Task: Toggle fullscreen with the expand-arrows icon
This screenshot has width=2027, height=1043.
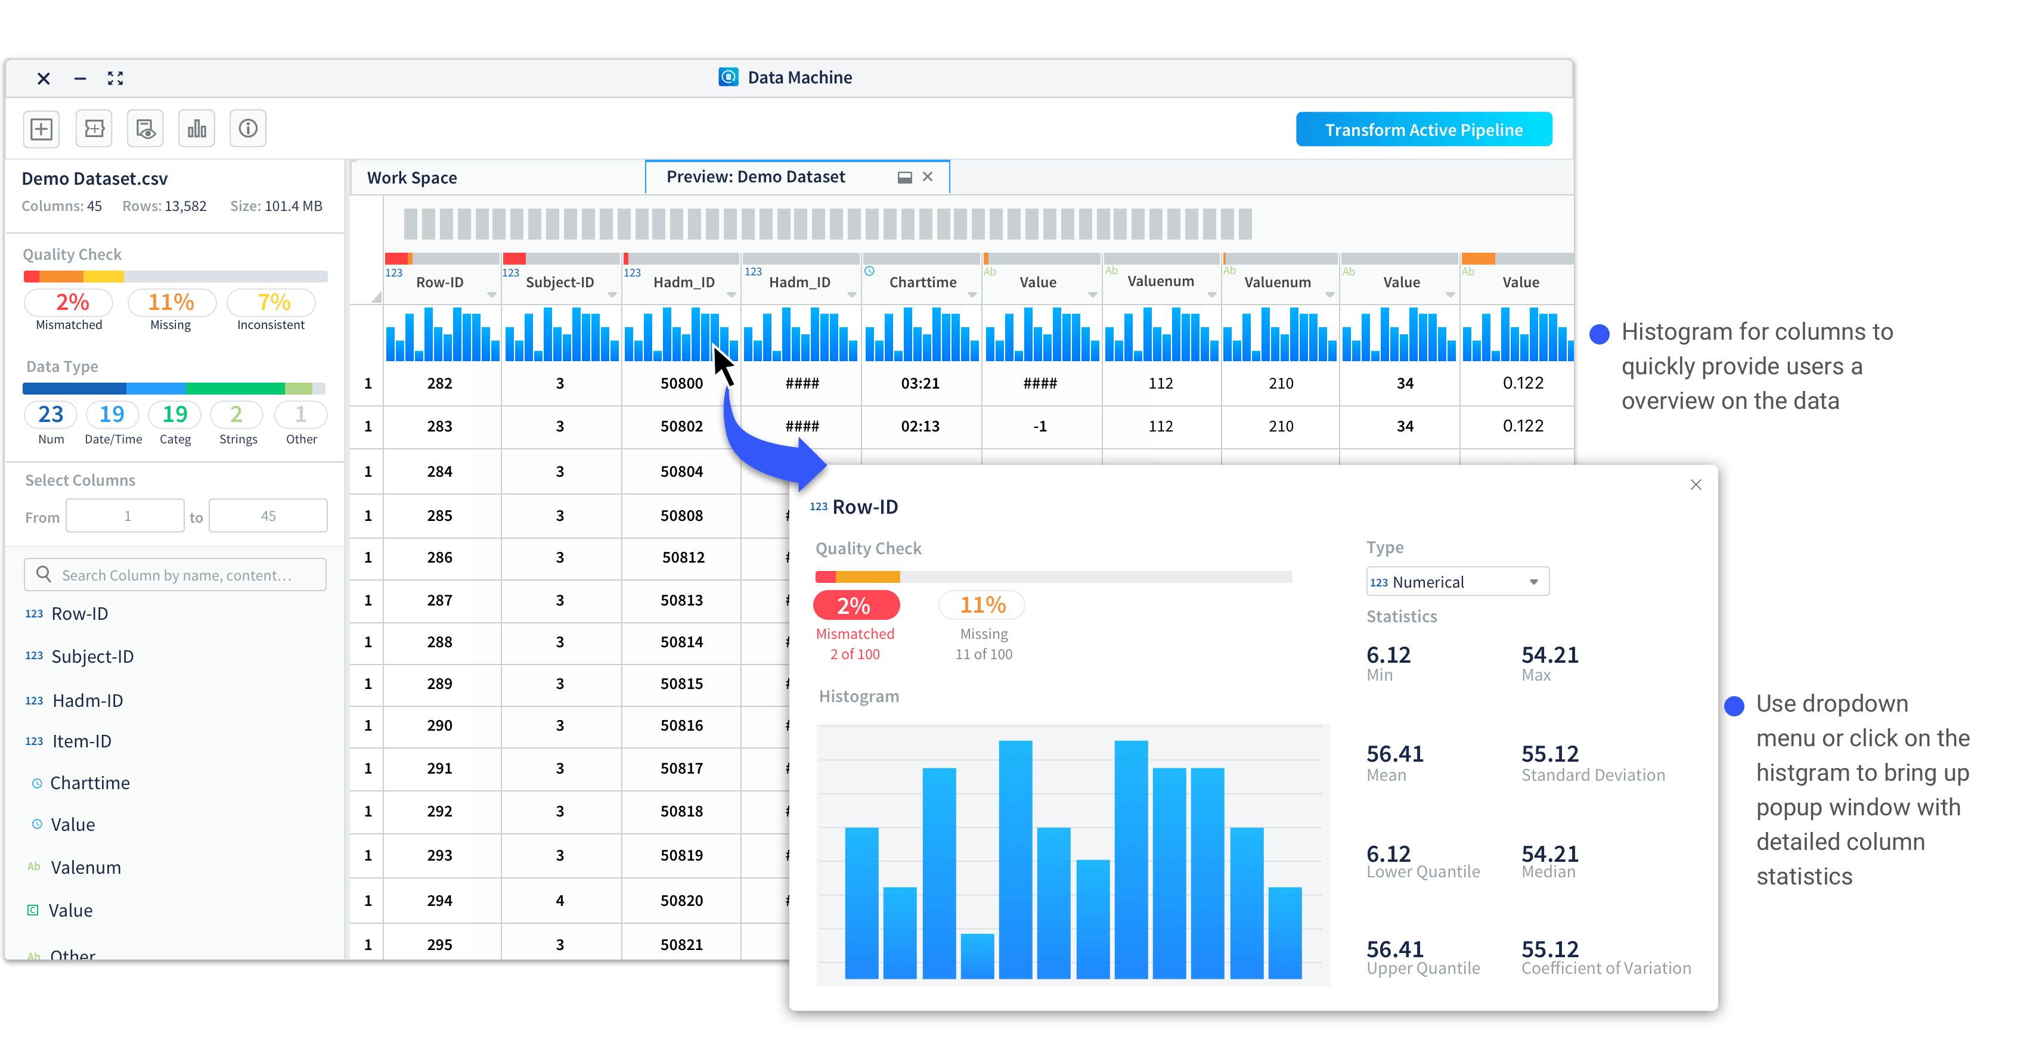Action: point(116,78)
